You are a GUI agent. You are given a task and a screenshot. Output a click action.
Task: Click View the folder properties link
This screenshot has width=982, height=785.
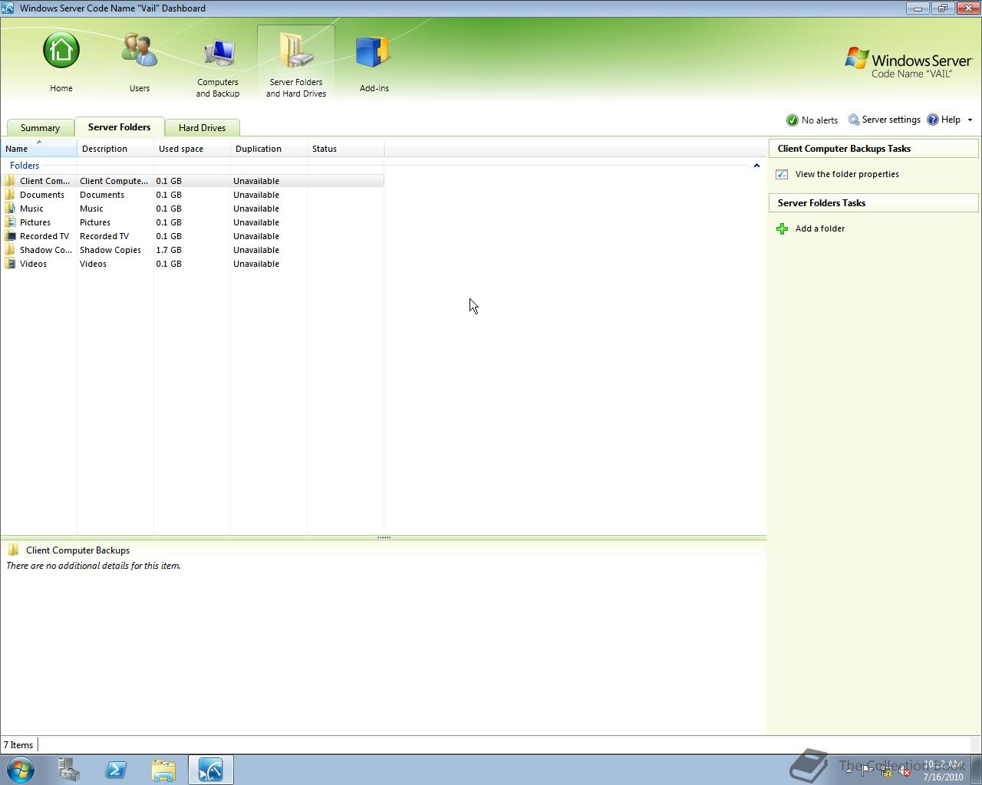(x=847, y=174)
